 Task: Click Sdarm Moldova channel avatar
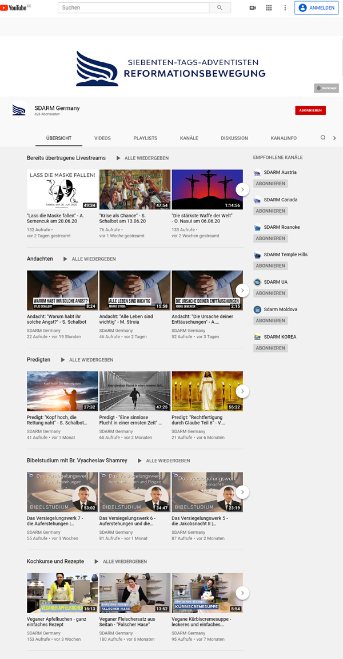click(257, 309)
